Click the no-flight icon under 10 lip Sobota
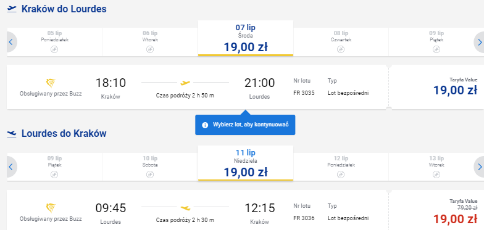 click(150, 175)
